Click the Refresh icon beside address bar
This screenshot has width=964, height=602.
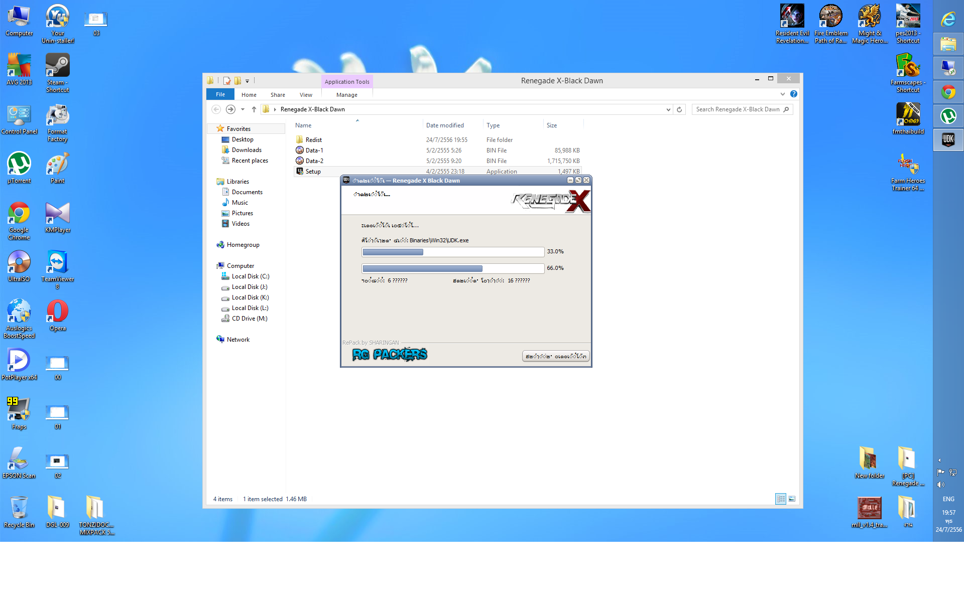(679, 109)
